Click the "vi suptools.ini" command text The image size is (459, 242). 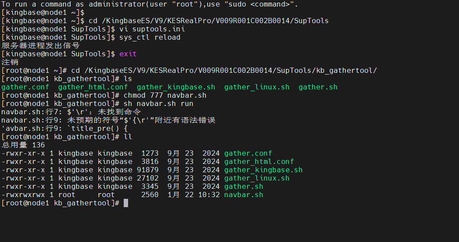point(152,29)
